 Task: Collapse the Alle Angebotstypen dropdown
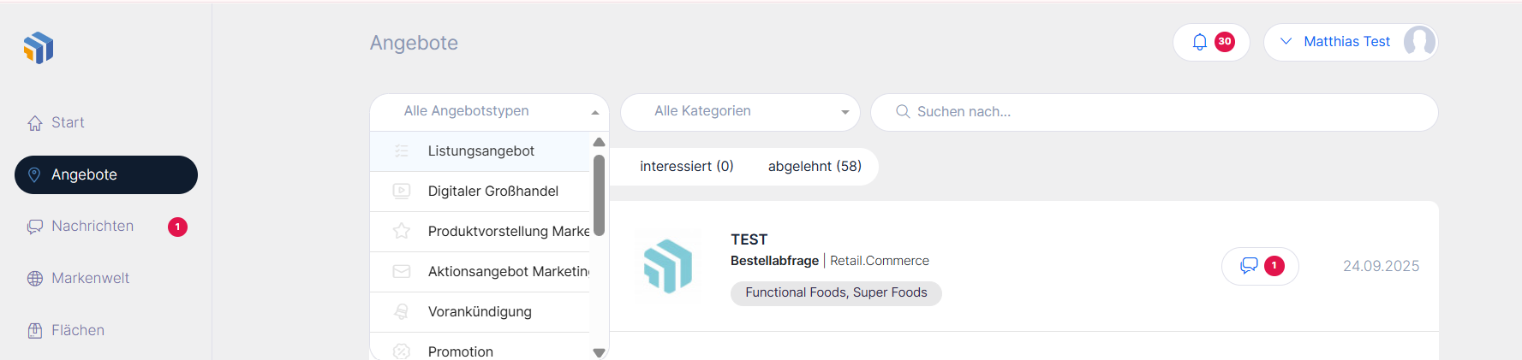(x=594, y=112)
